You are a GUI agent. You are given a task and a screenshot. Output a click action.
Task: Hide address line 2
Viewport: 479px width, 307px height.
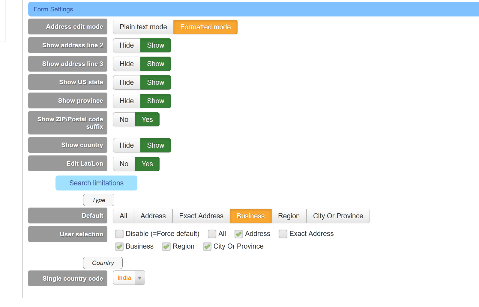pos(127,45)
